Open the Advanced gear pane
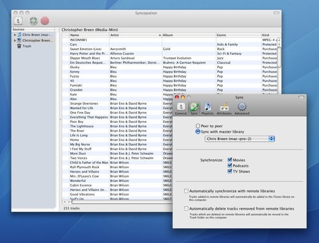 click(242, 109)
